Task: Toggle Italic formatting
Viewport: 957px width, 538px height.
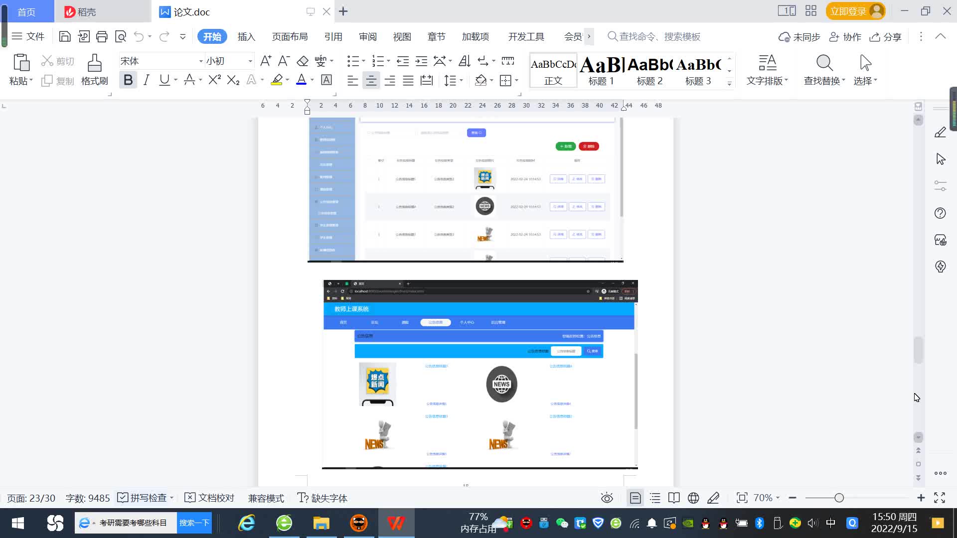Action: tap(146, 80)
